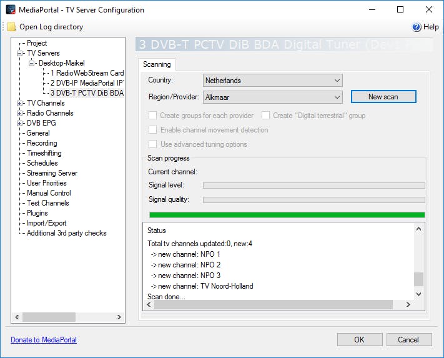The image size is (444, 358).
Task: Open TV Channels section
Action: click(x=46, y=103)
